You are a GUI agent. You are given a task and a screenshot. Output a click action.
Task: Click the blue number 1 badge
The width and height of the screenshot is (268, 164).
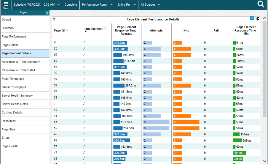[x=252, y=18]
